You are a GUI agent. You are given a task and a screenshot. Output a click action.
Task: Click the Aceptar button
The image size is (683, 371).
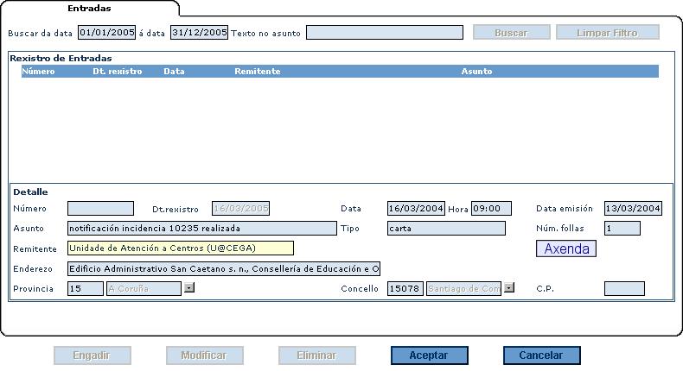coord(430,355)
